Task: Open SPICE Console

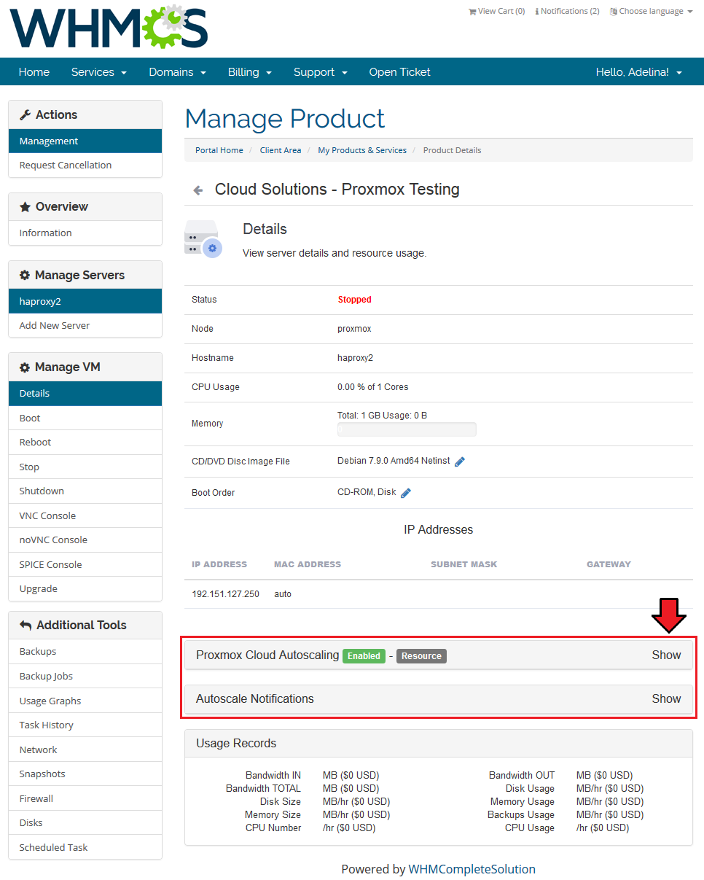Action: 85,564
